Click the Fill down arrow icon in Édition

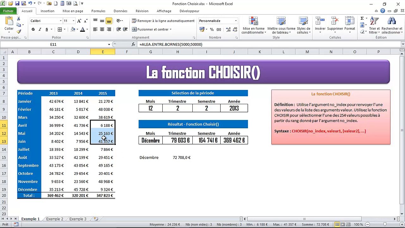pyautogui.click(x=362, y=25)
